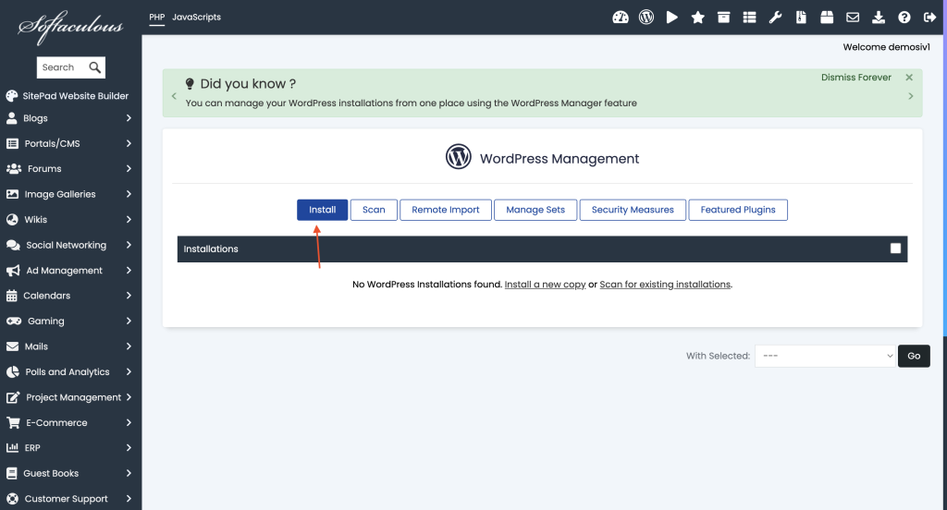Click the logout icon at top right
The height and width of the screenshot is (510, 947).
click(930, 18)
